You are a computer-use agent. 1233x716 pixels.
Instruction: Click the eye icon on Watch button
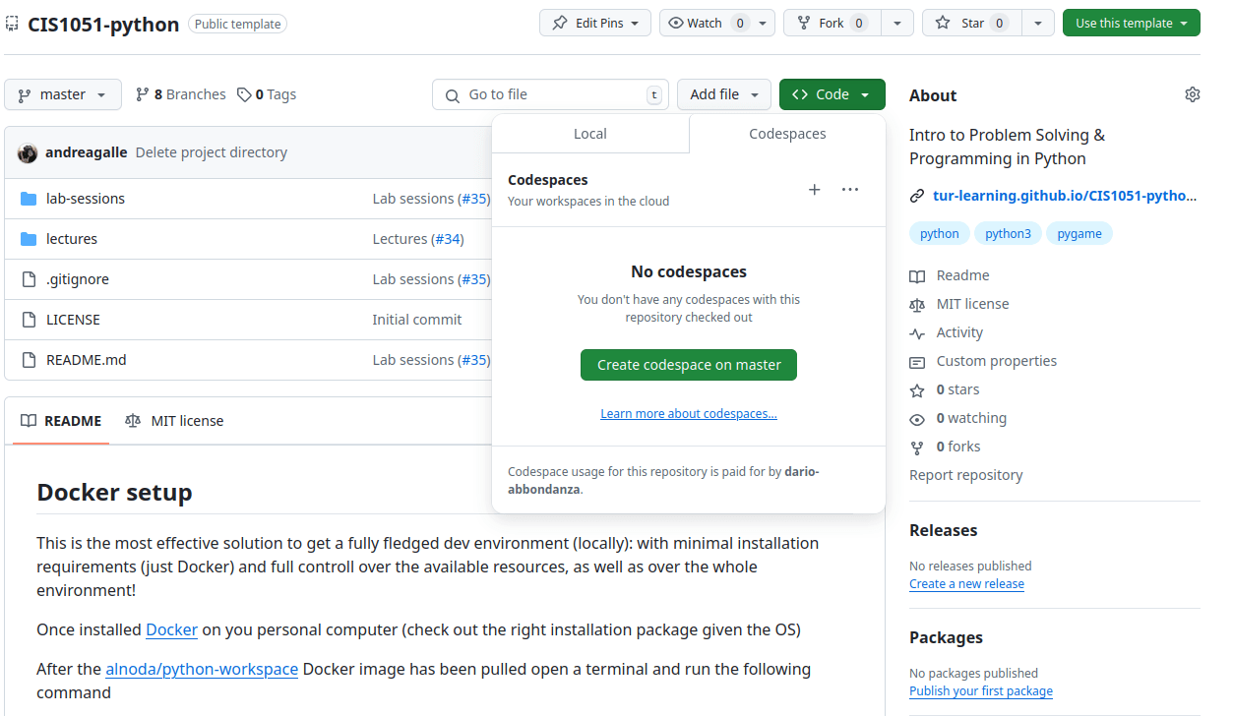click(676, 23)
